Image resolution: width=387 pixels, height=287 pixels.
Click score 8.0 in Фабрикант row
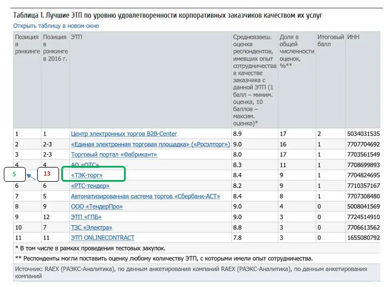point(237,154)
